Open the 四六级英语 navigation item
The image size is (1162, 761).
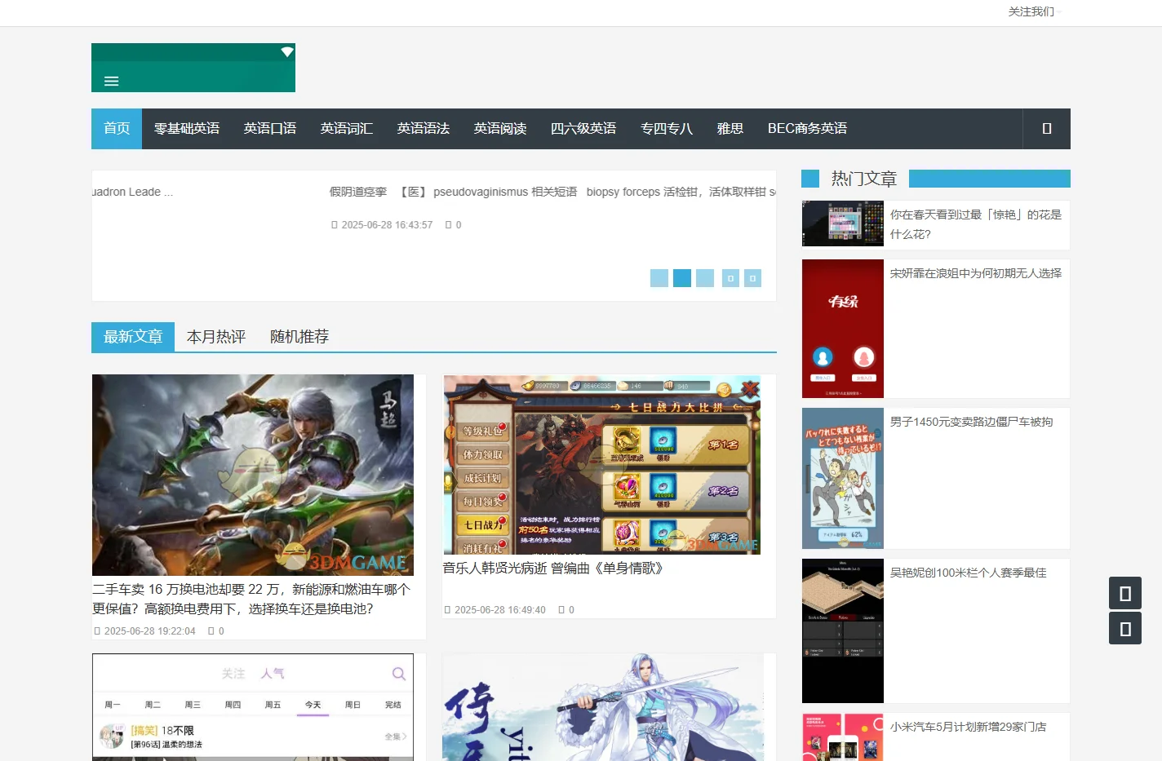[x=583, y=129]
